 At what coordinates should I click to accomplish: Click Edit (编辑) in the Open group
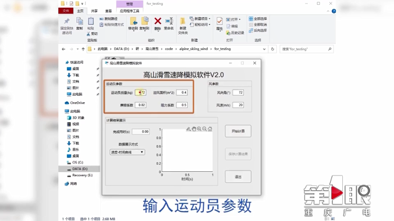(232, 26)
